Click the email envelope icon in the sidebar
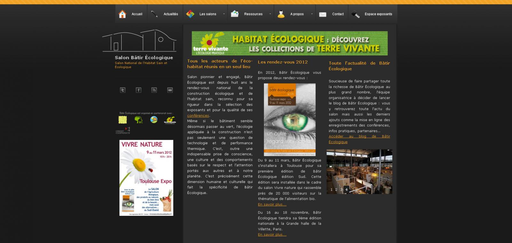This screenshot has width=512, height=243. point(170,90)
